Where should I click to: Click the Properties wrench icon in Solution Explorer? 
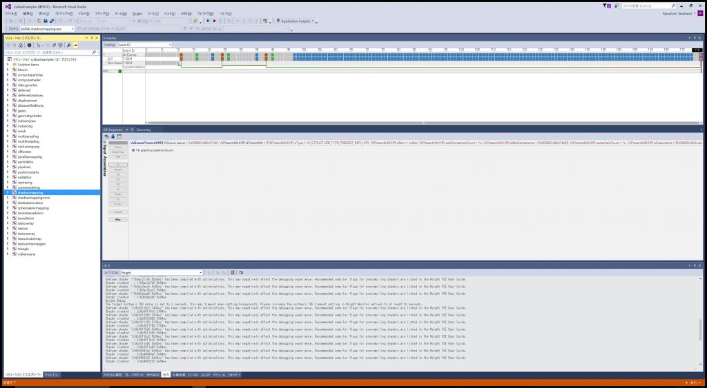[69, 45]
